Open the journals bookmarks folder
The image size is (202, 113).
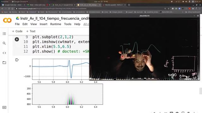coord(139,12)
